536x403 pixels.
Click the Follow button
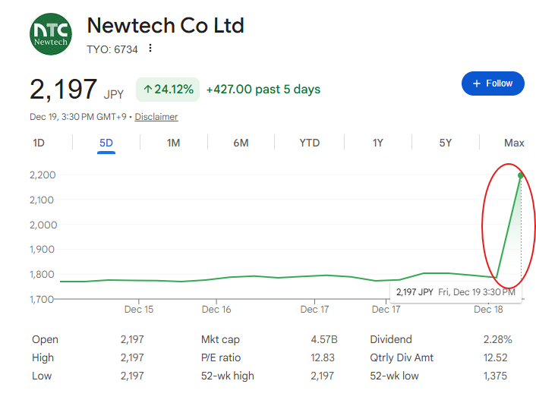pos(493,83)
